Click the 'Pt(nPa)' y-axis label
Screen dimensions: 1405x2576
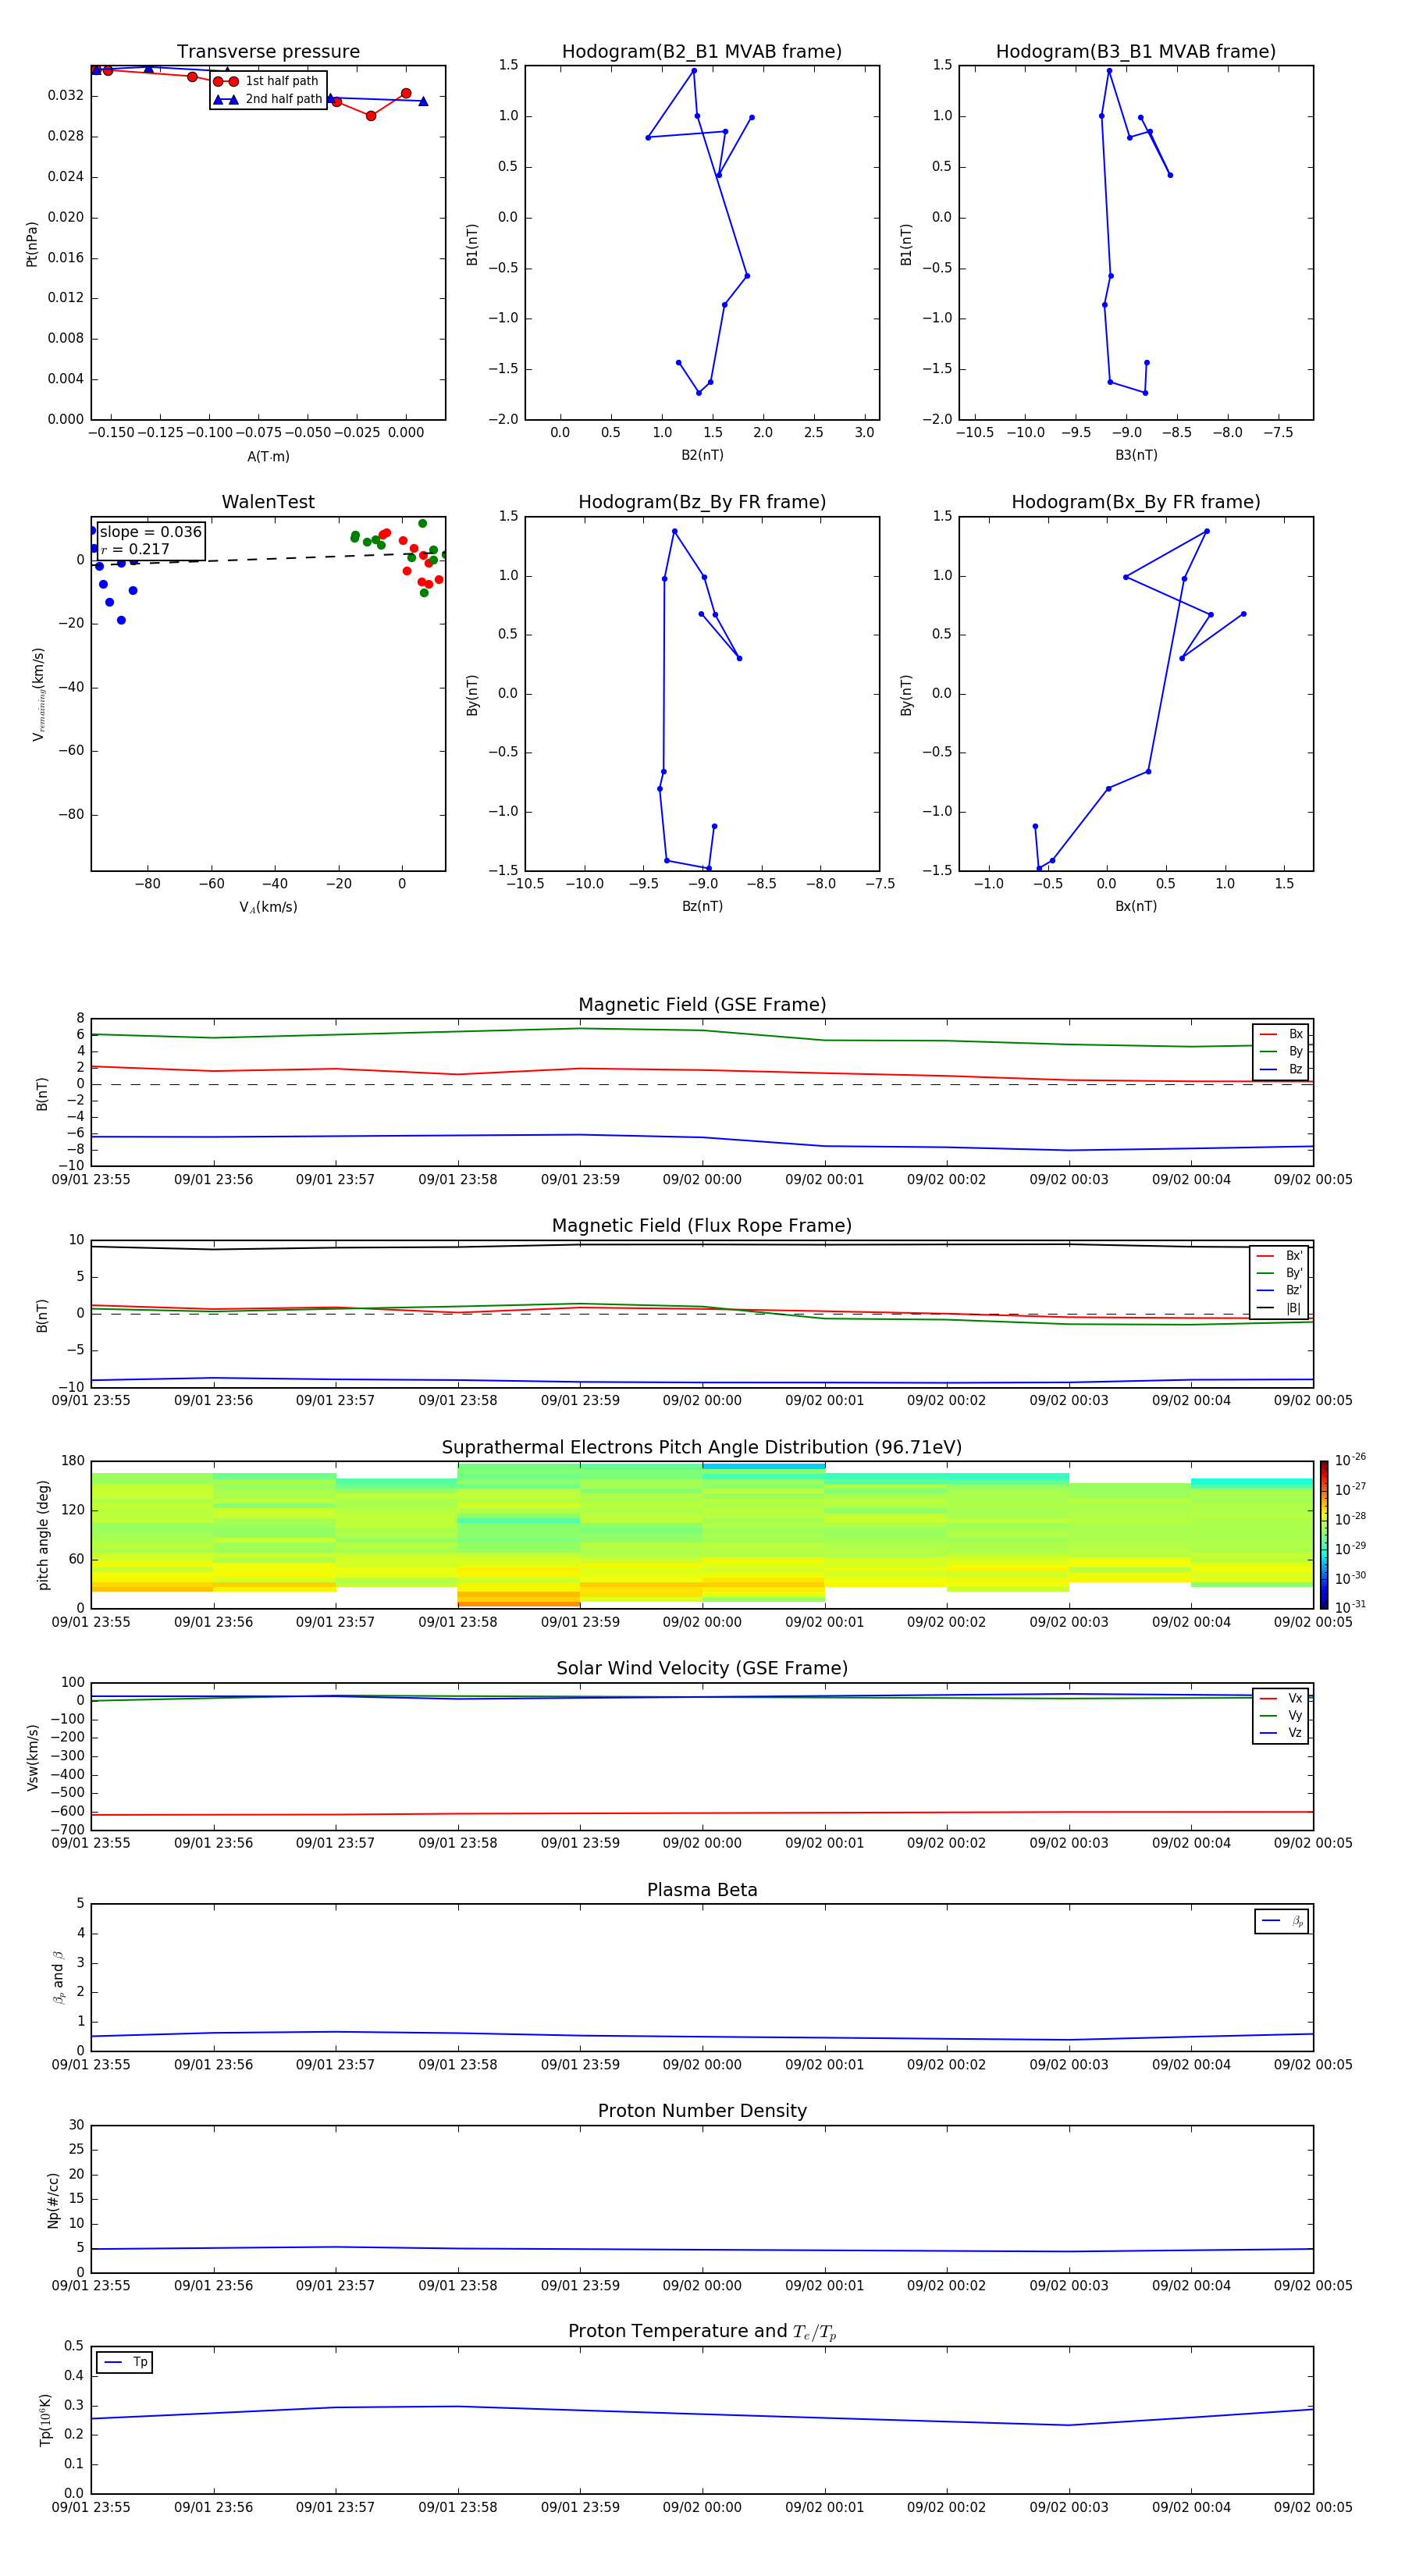point(32,244)
